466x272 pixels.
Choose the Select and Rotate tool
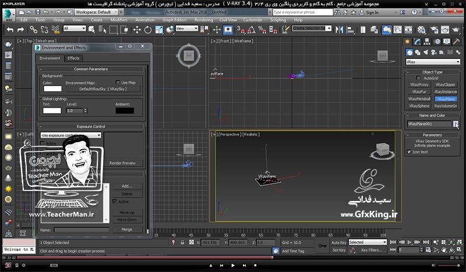pyautogui.click(x=148, y=30)
